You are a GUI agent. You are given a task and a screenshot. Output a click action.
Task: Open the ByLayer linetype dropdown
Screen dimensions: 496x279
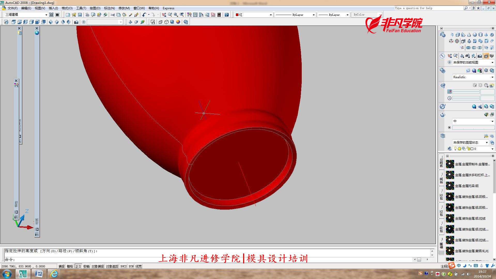coord(295,15)
